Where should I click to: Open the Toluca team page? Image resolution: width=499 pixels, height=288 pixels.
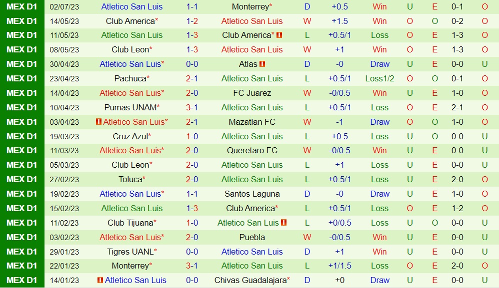click(x=130, y=179)
